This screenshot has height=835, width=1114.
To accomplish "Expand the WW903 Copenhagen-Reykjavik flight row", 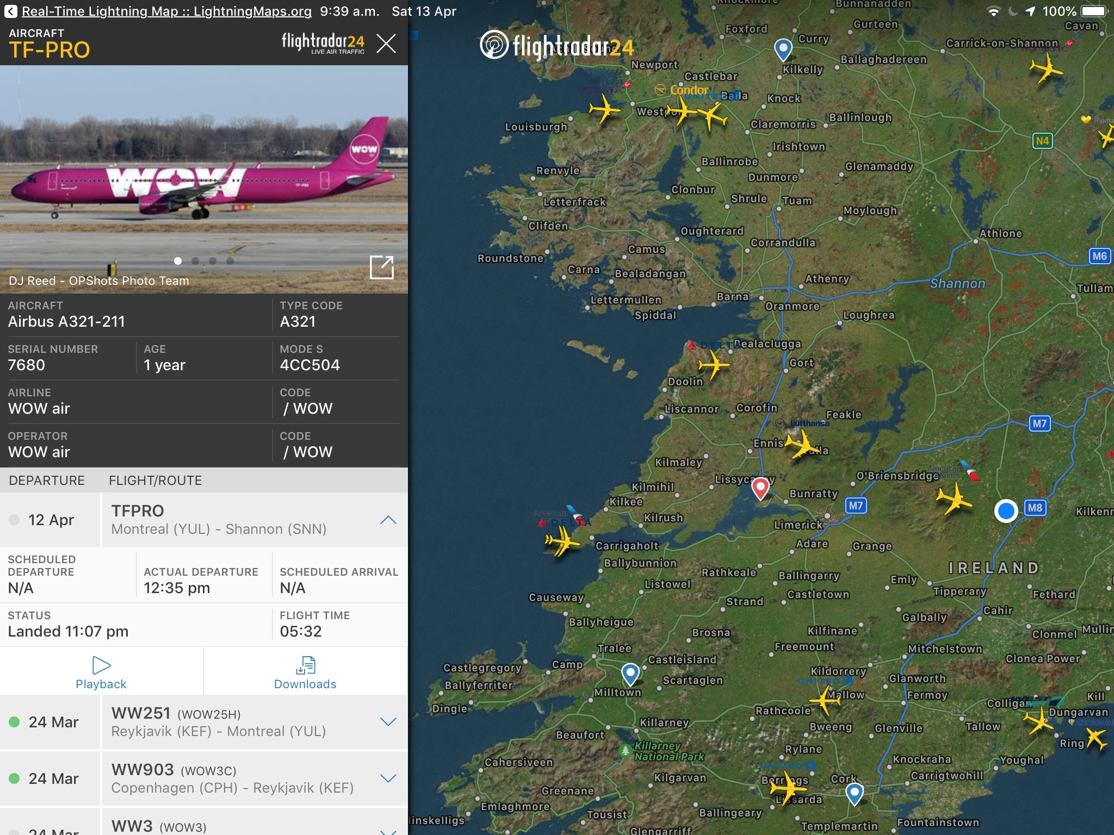I will coord(388,778).
